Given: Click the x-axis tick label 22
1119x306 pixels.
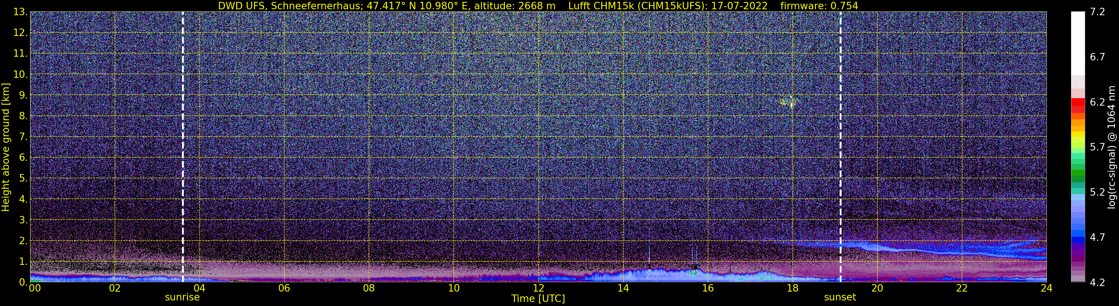Looking at the screenshot, I should [962, 288].
